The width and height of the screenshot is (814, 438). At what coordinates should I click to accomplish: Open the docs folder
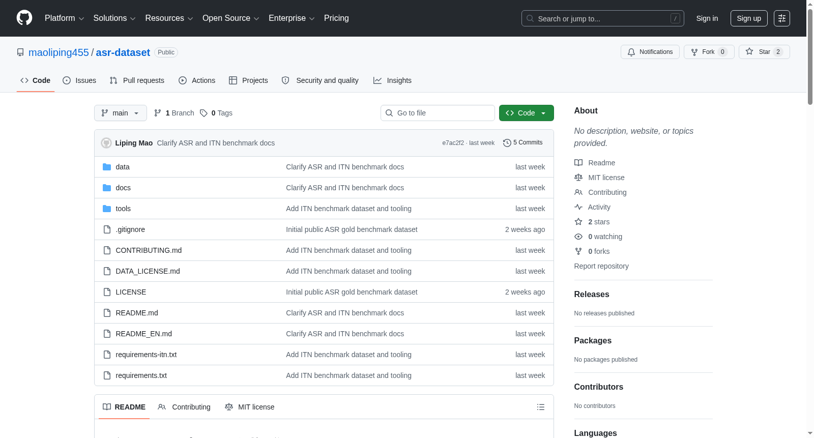click(x=123, y=188)
